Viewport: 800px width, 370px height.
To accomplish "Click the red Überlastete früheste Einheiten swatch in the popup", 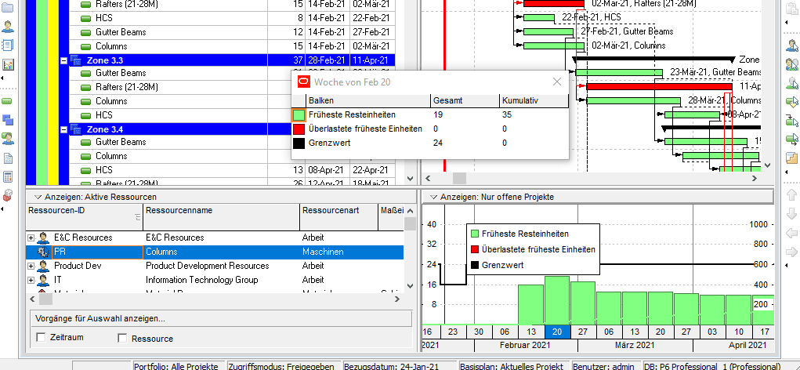I will tap(299, 129).
